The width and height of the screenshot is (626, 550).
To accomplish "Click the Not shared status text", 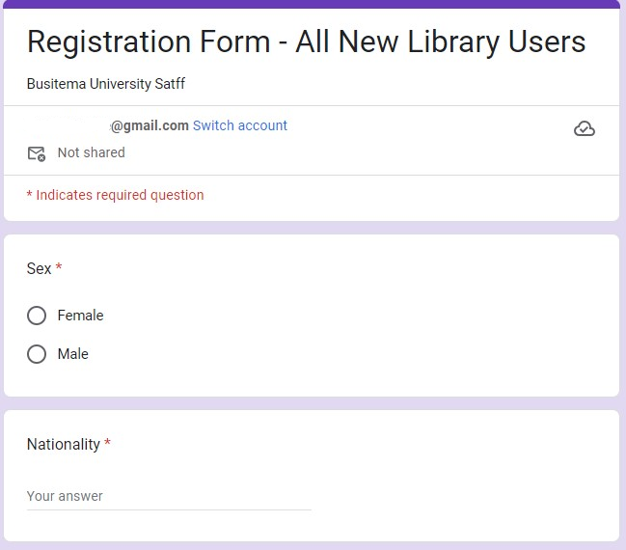I will [91, 152].
